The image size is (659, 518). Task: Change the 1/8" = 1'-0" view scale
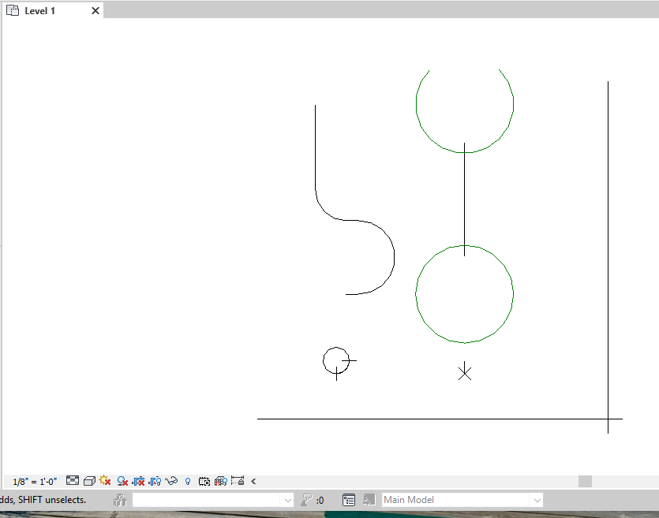click(33, 481)
